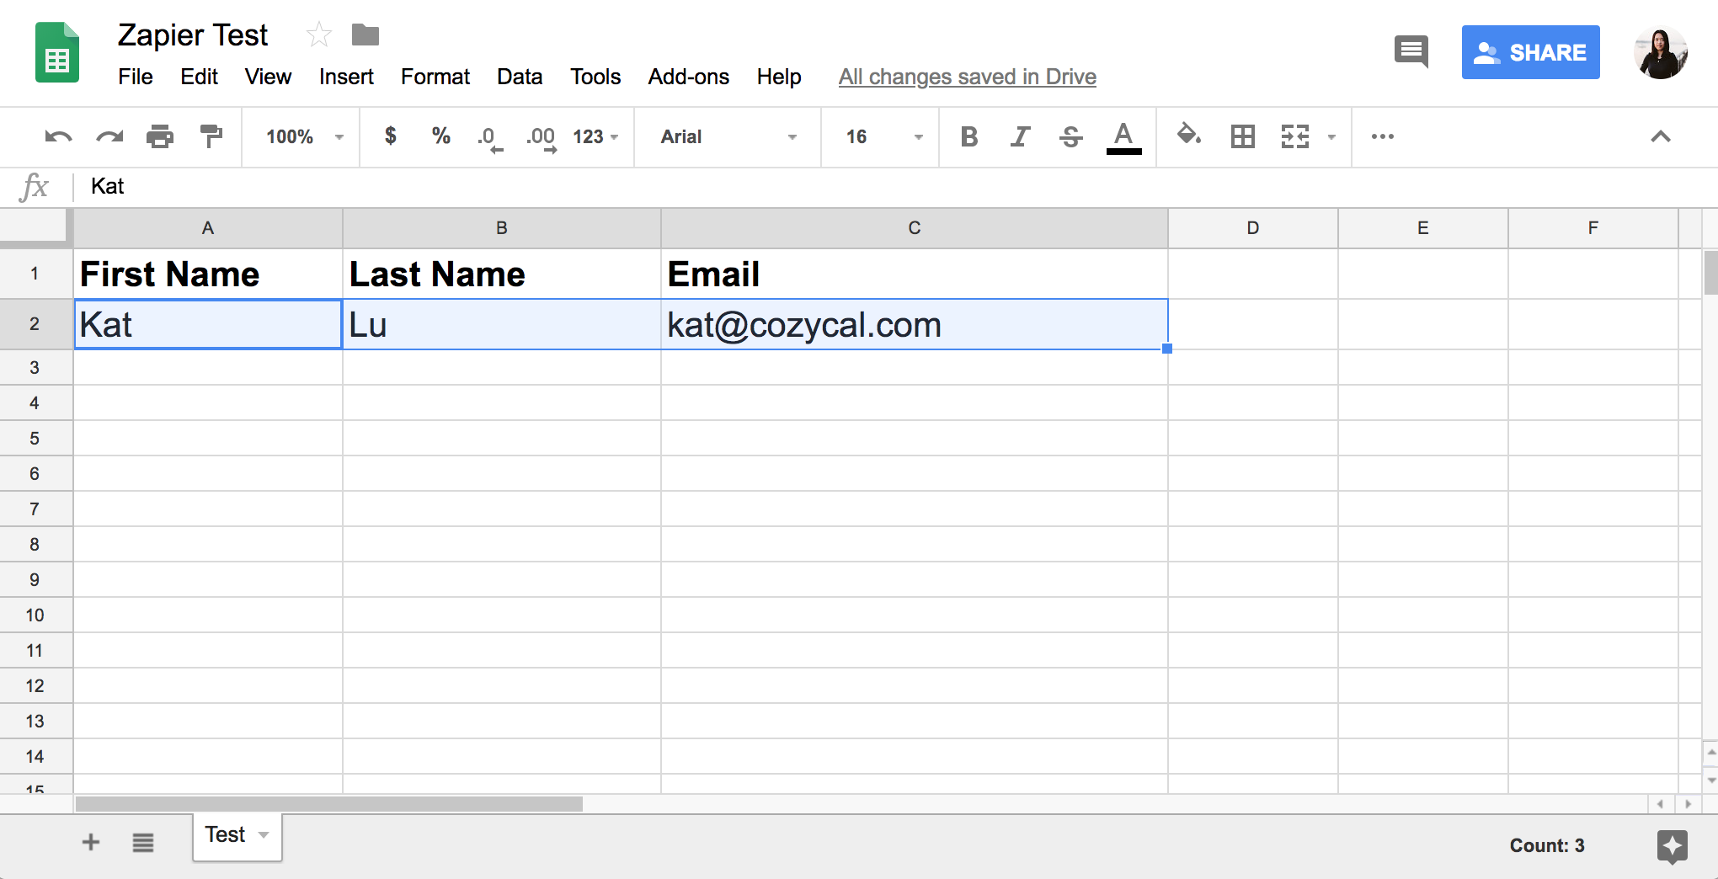This screenshot has height=879, width=1718.
Task: Select the paint format roller
Action: 211,136
